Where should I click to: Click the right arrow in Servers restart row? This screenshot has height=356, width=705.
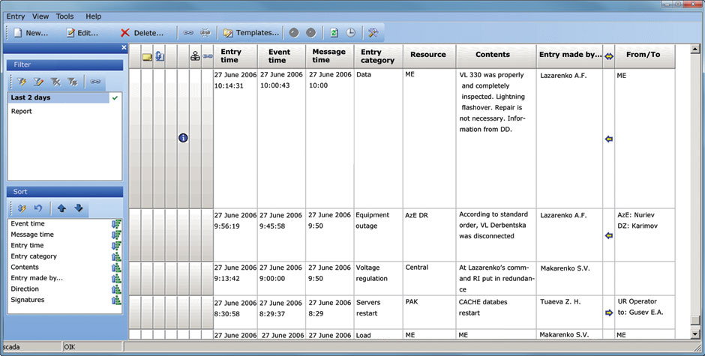609,313
